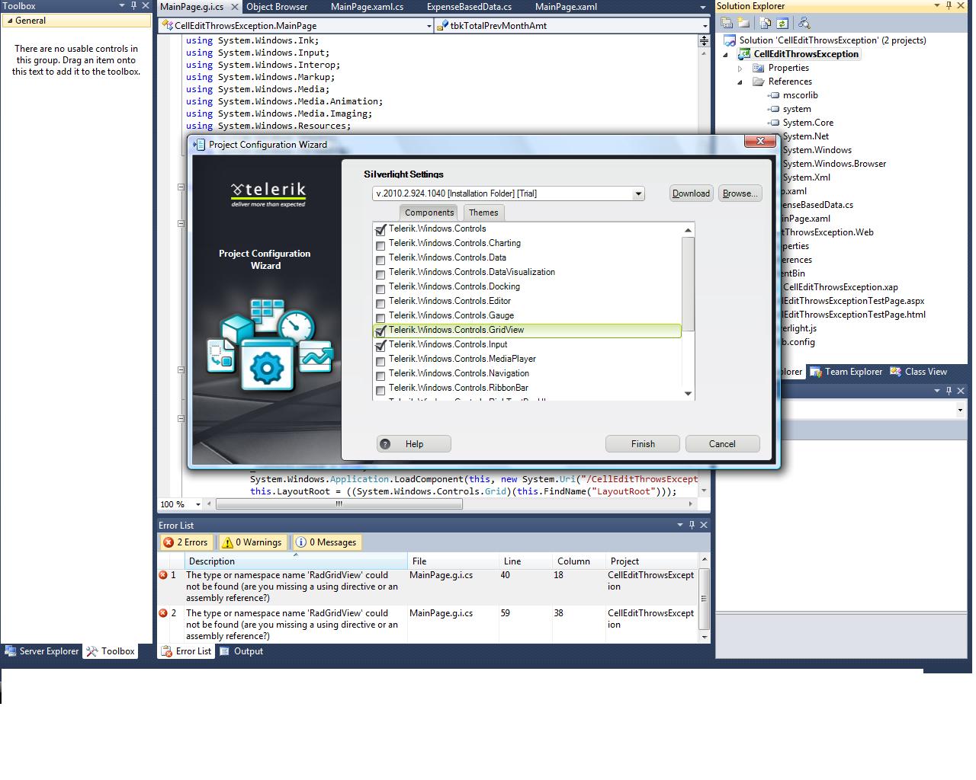976x780 pixels.
Task: Open Solution Explorer window position menu arrow
Action: coord(937,6)
